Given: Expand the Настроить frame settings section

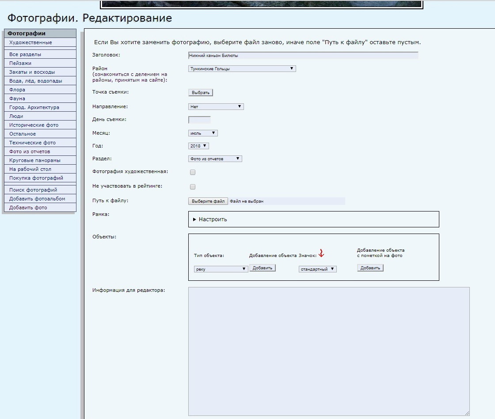Looking at the screenshot, I should coord(210,219).
